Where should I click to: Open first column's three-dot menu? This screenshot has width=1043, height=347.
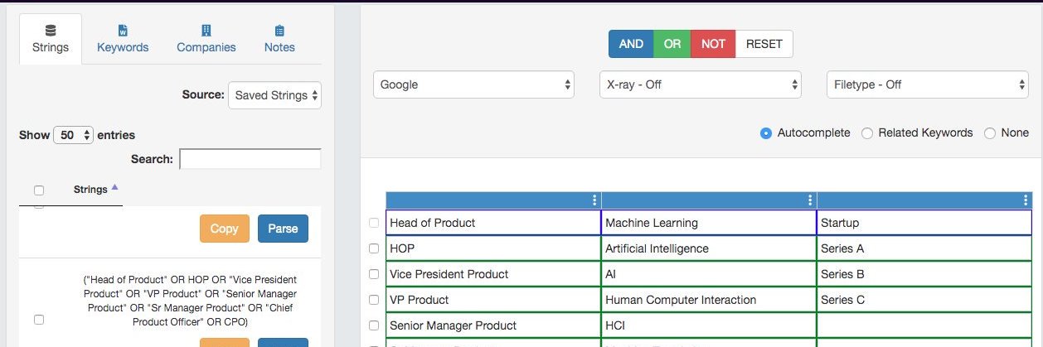[594, 200]
